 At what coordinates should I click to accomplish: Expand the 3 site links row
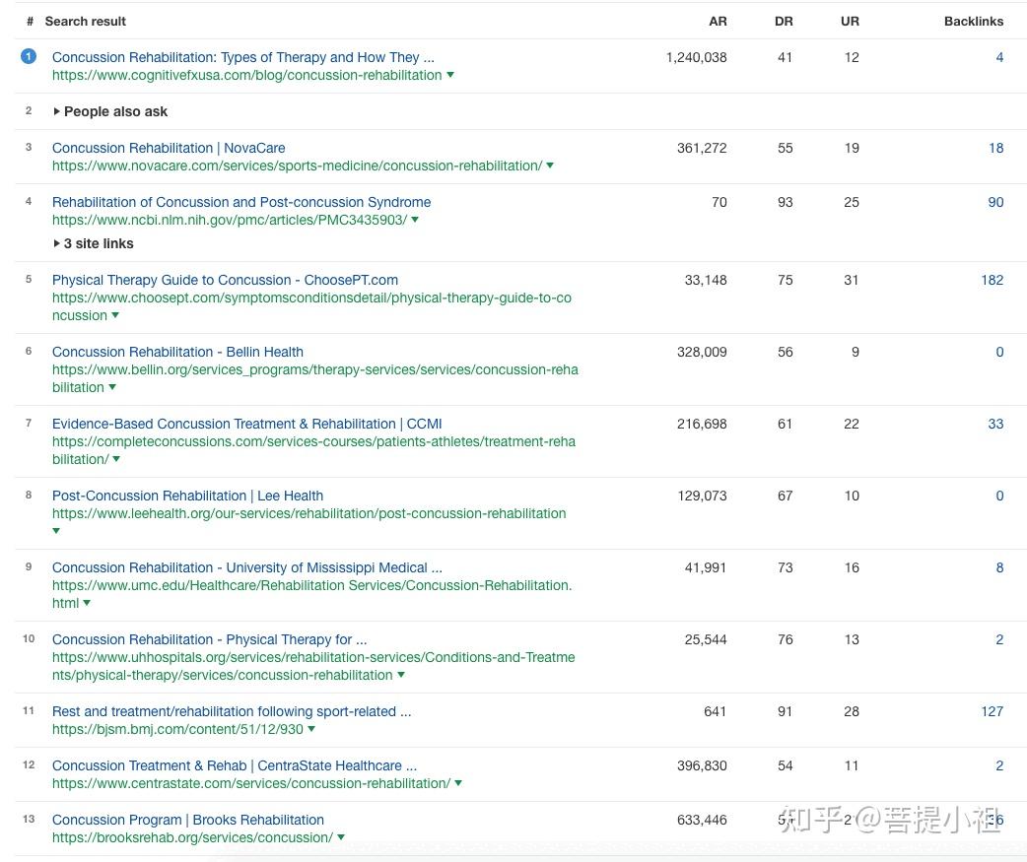[x=93, y=243]
